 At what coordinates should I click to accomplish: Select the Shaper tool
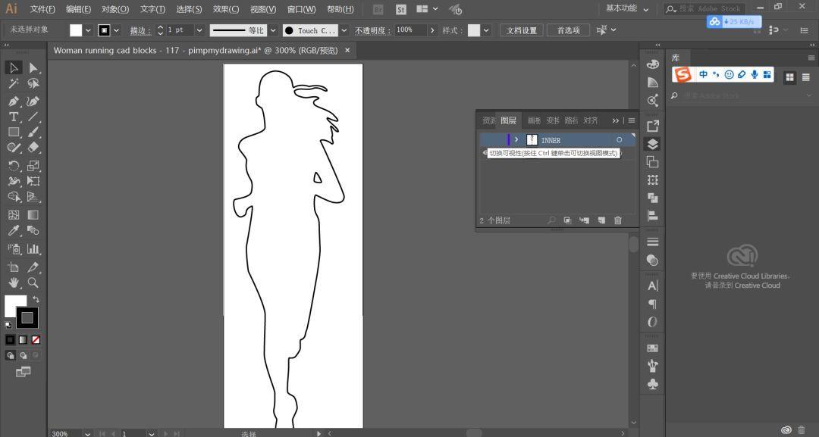click(14, 148)
